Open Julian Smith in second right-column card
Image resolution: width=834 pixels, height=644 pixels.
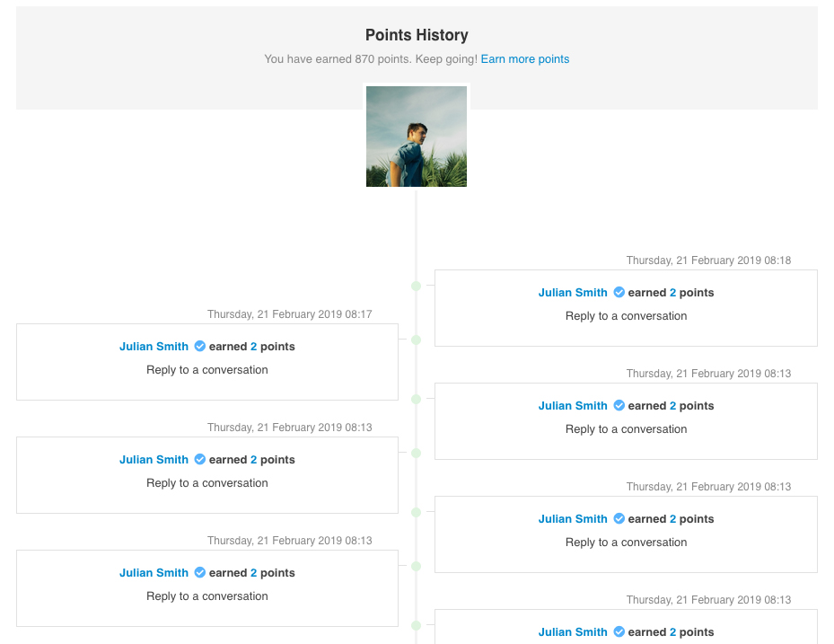[573, 406]
